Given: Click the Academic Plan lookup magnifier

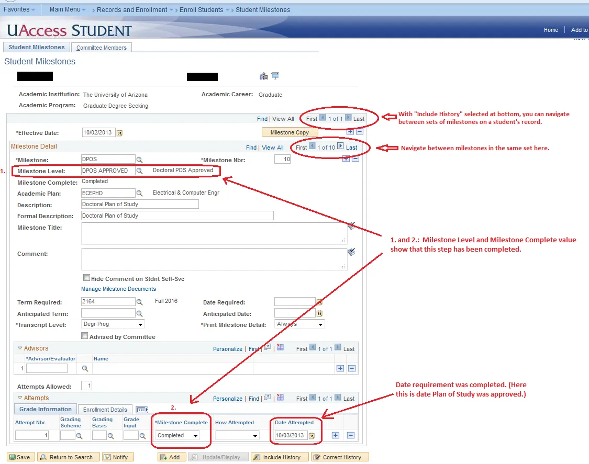Looking at the screenshot, I should (x=139, y=194).
